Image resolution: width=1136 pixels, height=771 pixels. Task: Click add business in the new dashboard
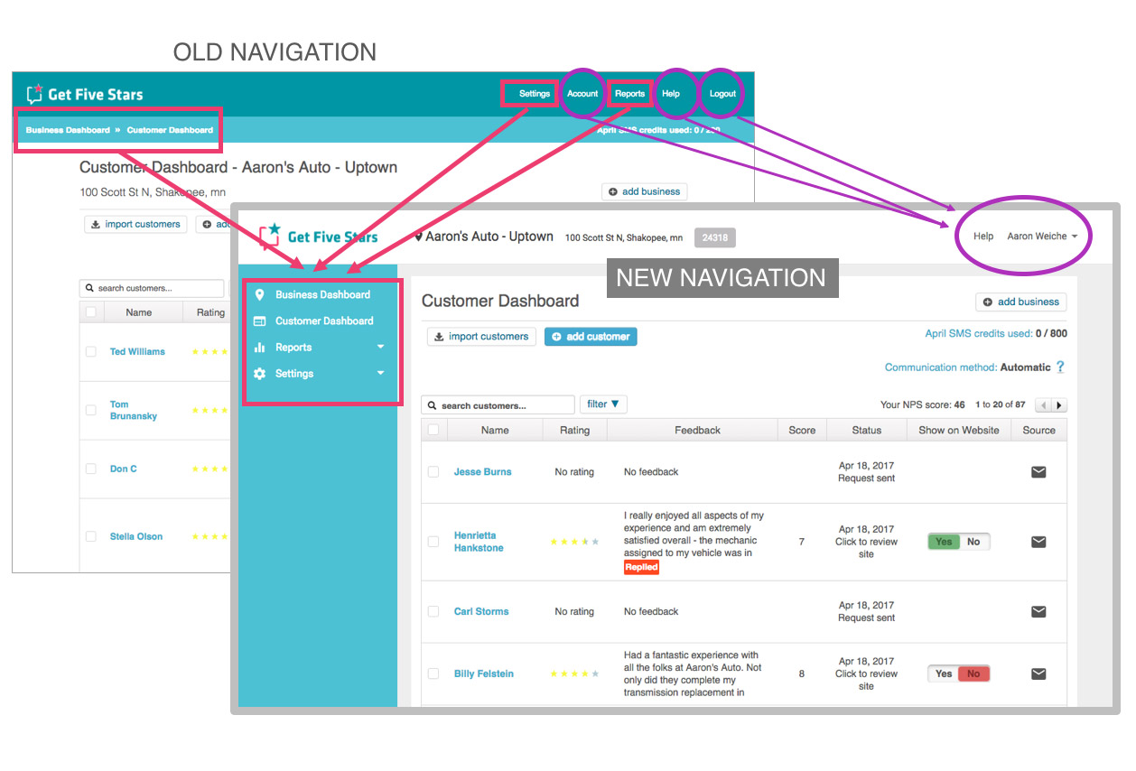coord(1020,302)
